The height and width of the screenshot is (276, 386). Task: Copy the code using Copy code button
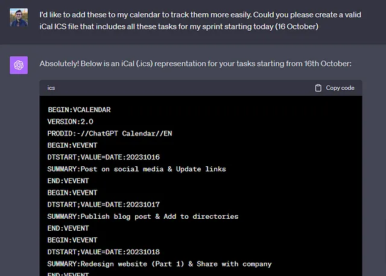coord(335,88)
